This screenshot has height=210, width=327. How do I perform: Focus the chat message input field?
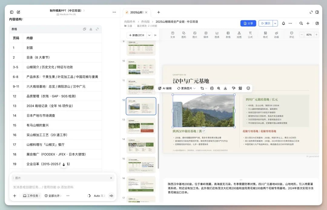pyautogui.click(x=63, y=187)
